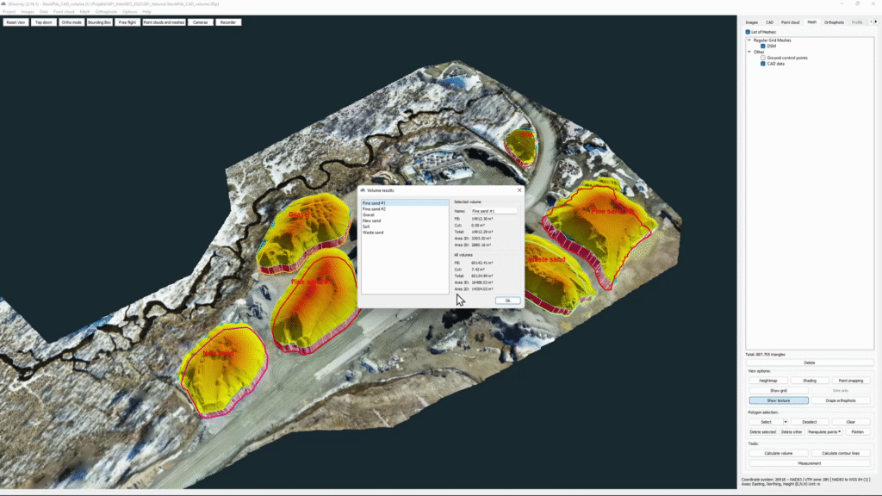Screen dimensions: 882x496
Task: Select New sand in volume results list
Action: tap(405, 221)
